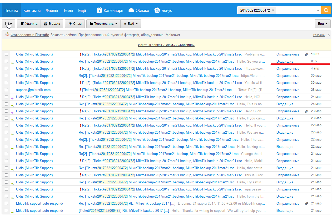Open the "MikroTik support auto respond" Входящие message

coord(166,210)
